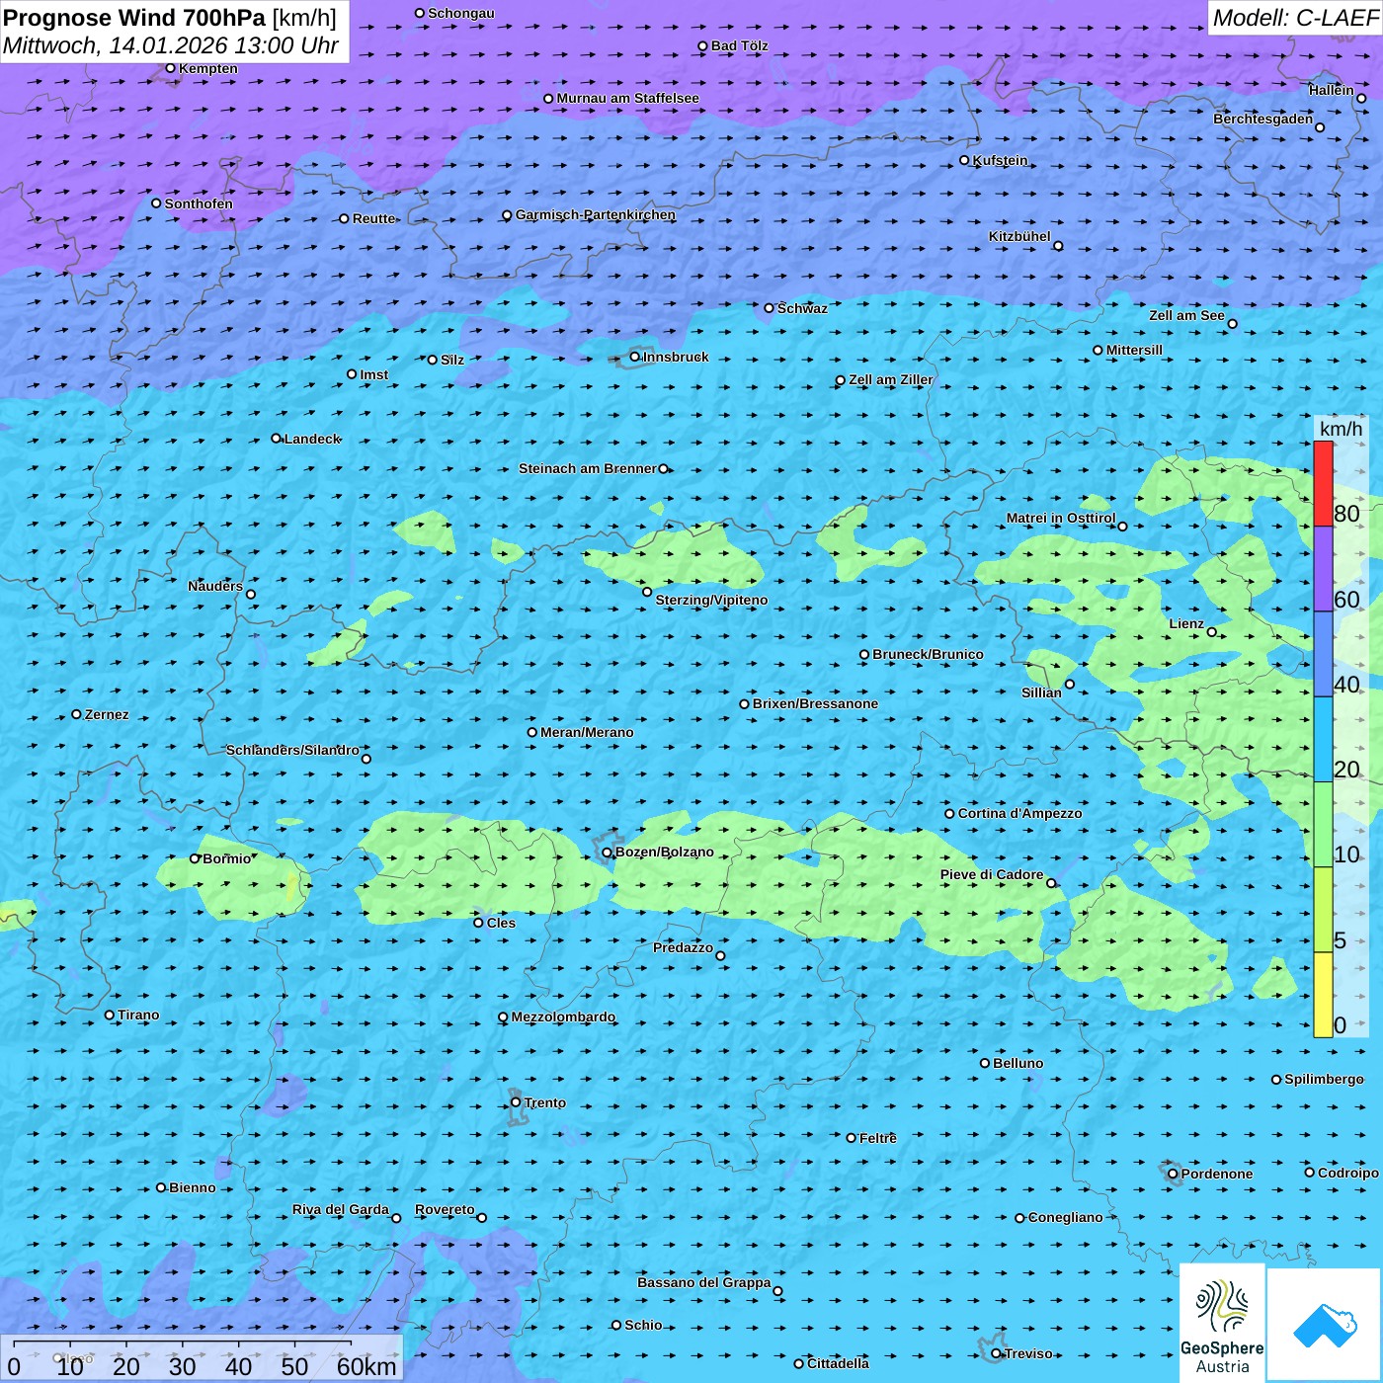Click the 'Bassano del Grappa' label

tap(703, 1282)
